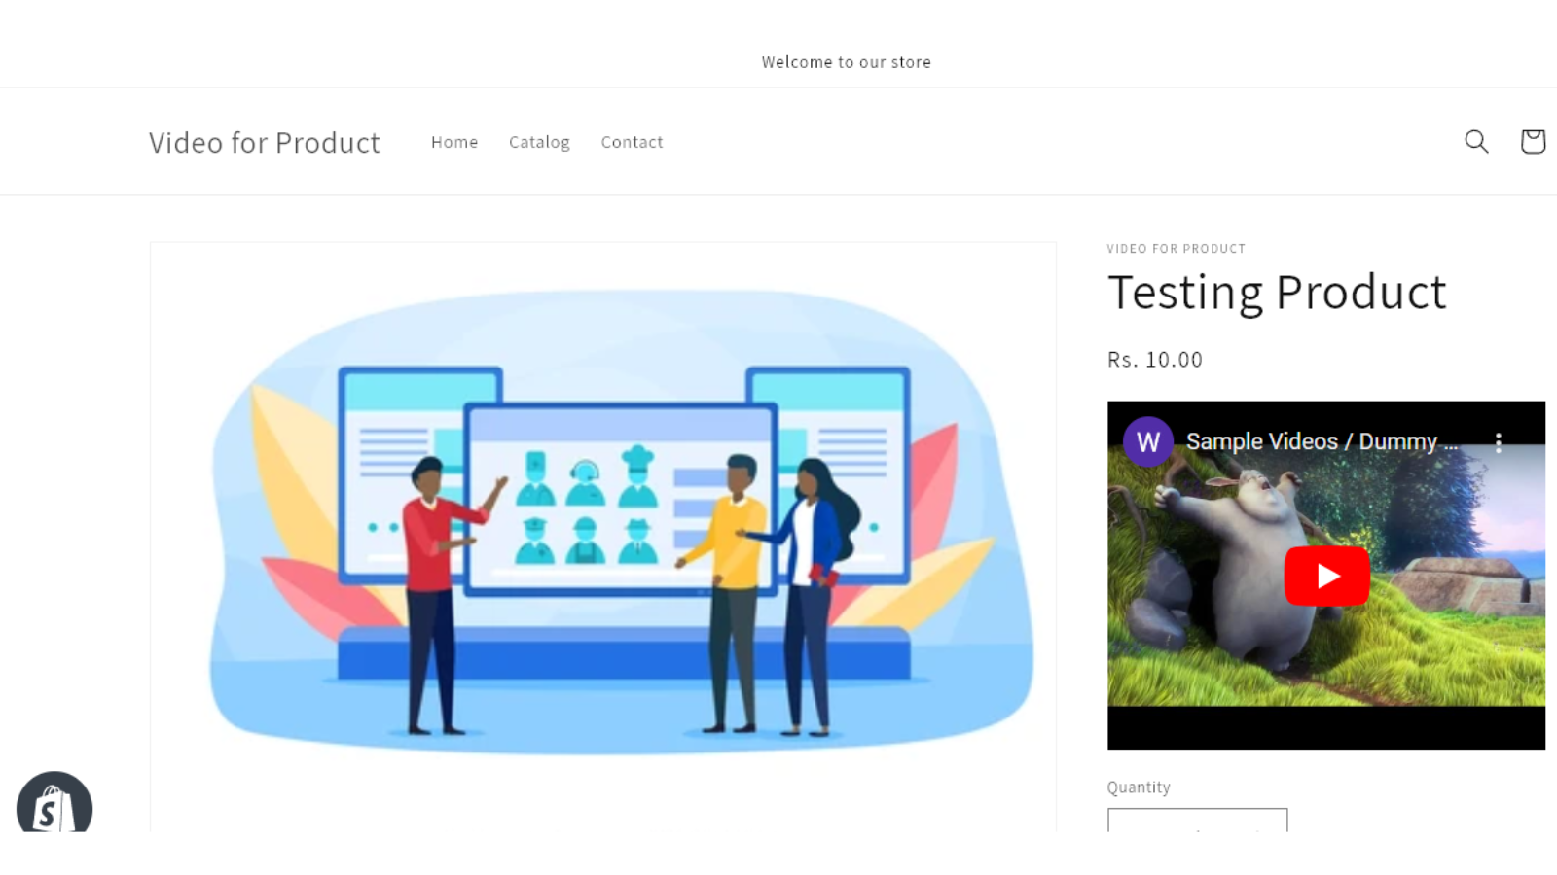Click the purple W channel avatar
The image size is (1557, 875).
[x=1147, y=441]
